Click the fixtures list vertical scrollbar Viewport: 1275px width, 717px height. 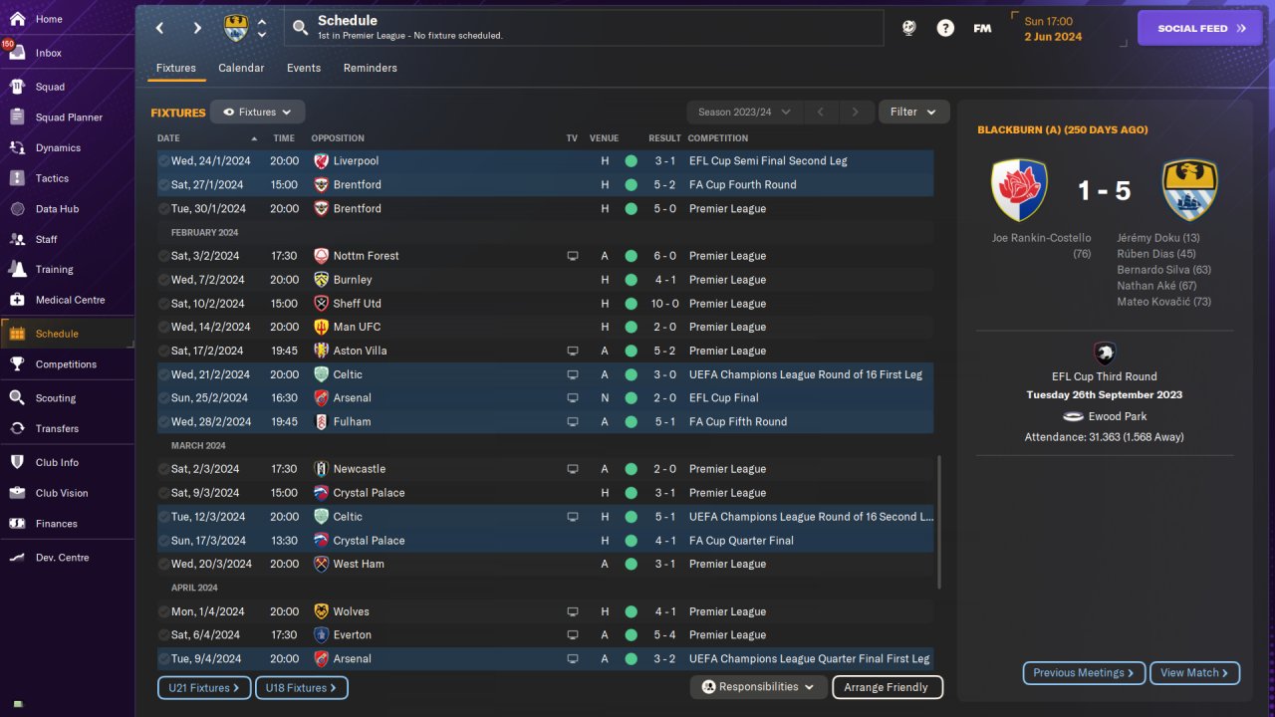939,523
